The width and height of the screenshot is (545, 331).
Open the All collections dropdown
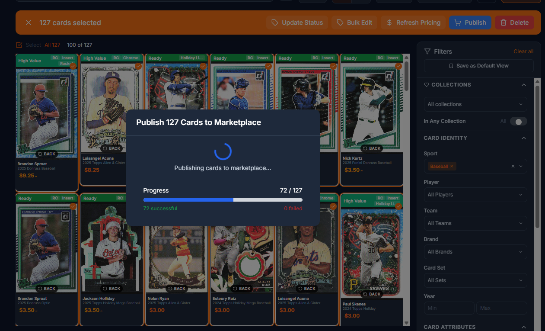(x=475, y=104)
